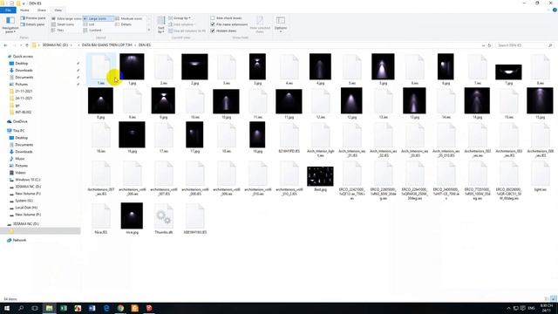Open Network in navigation pane
558x314 pixels.
pos(19,241)
